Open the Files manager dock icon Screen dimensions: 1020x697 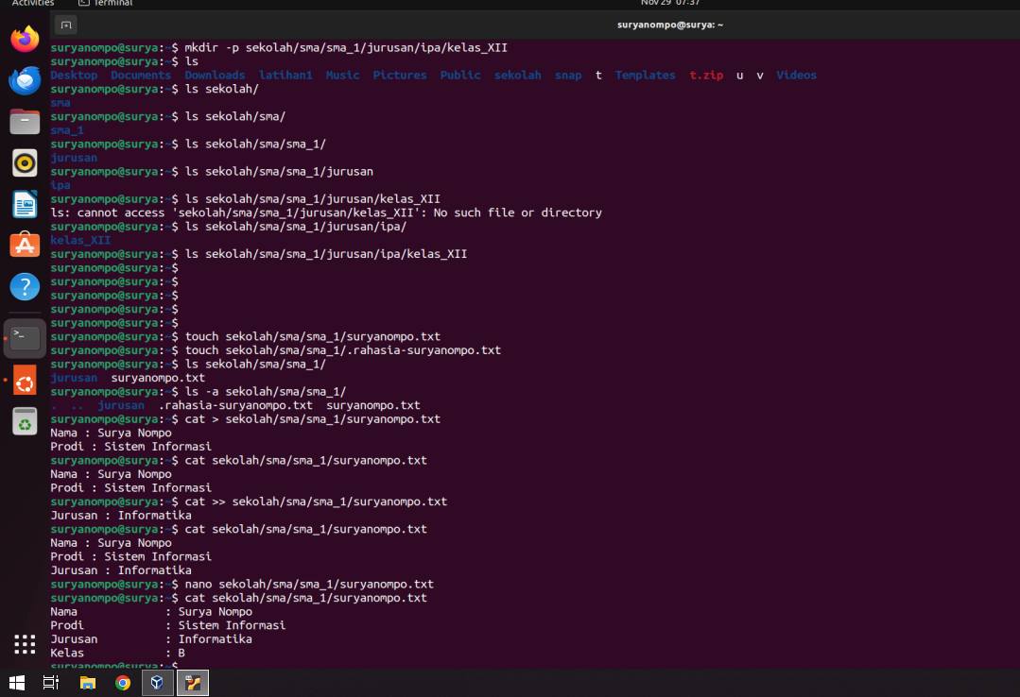pyautogui.click(x=25, y=122)
